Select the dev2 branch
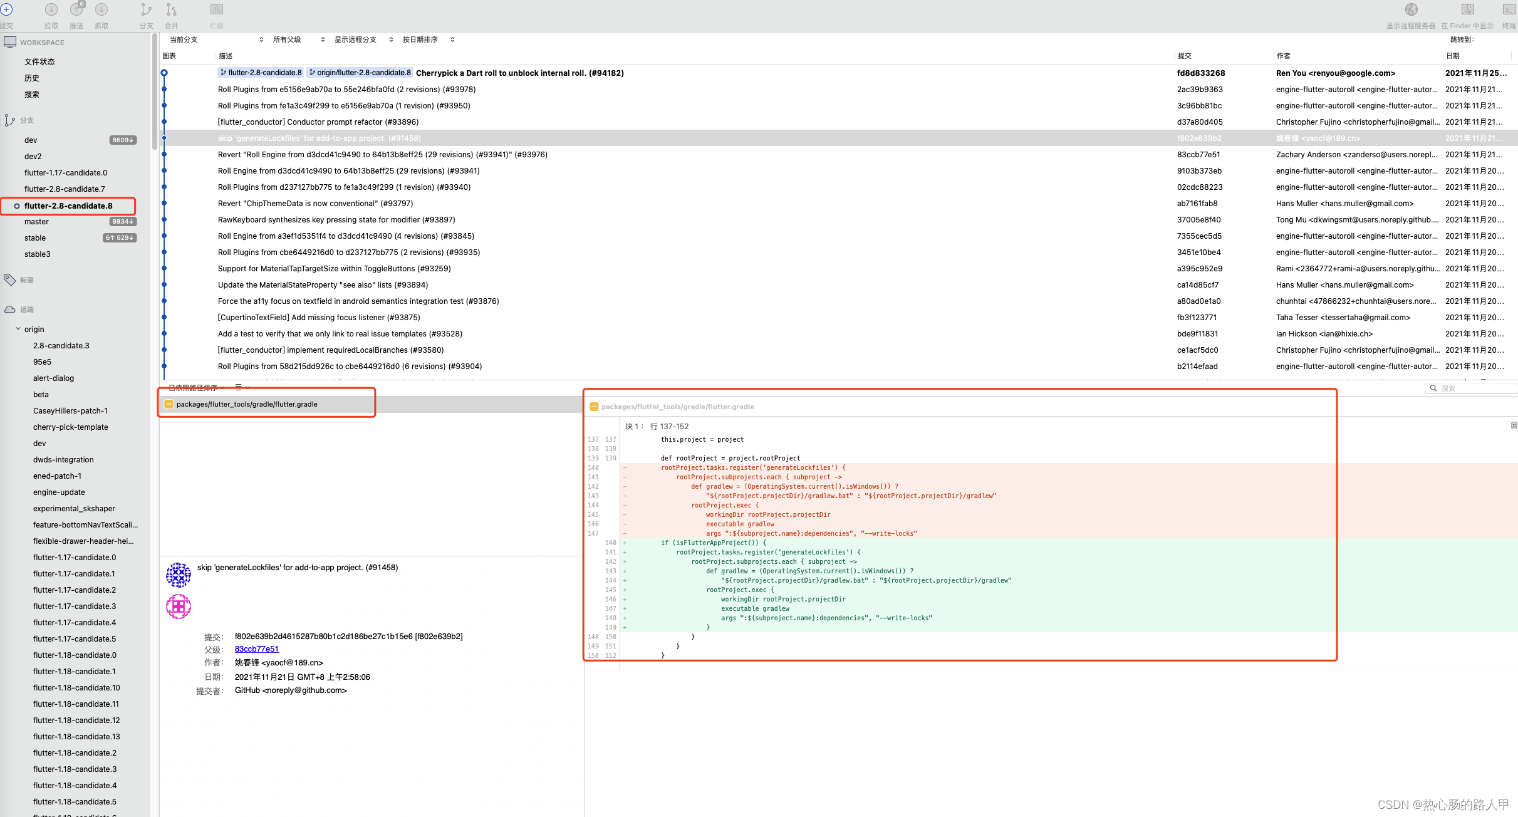This screenshot has height=817, width=1518. point(33,156)
